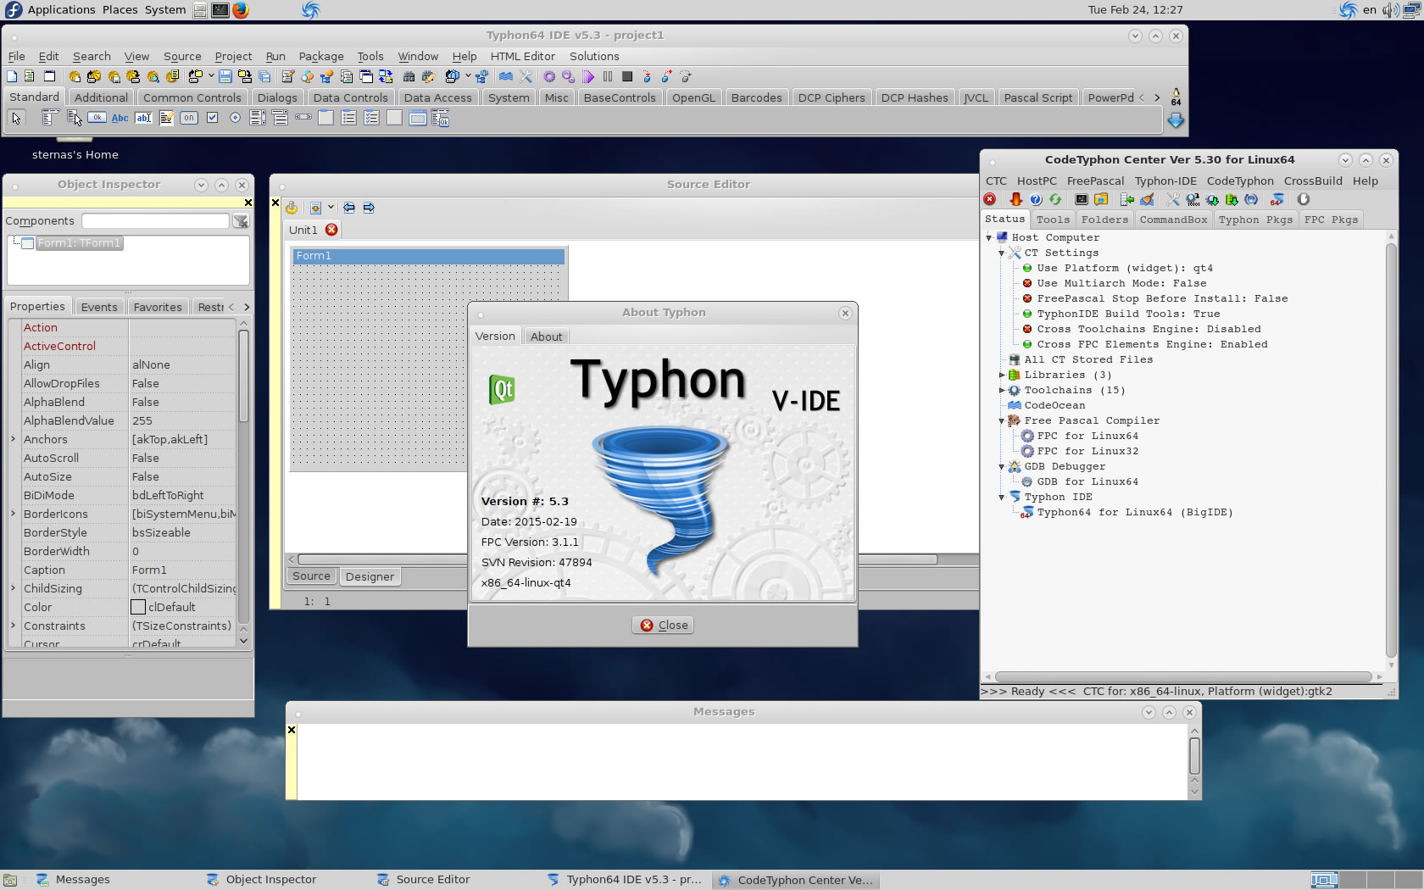The height and width of the screenshot is (890, 1424).
Task: Select Form1: TForm1 in component tree
Action: 79,243
